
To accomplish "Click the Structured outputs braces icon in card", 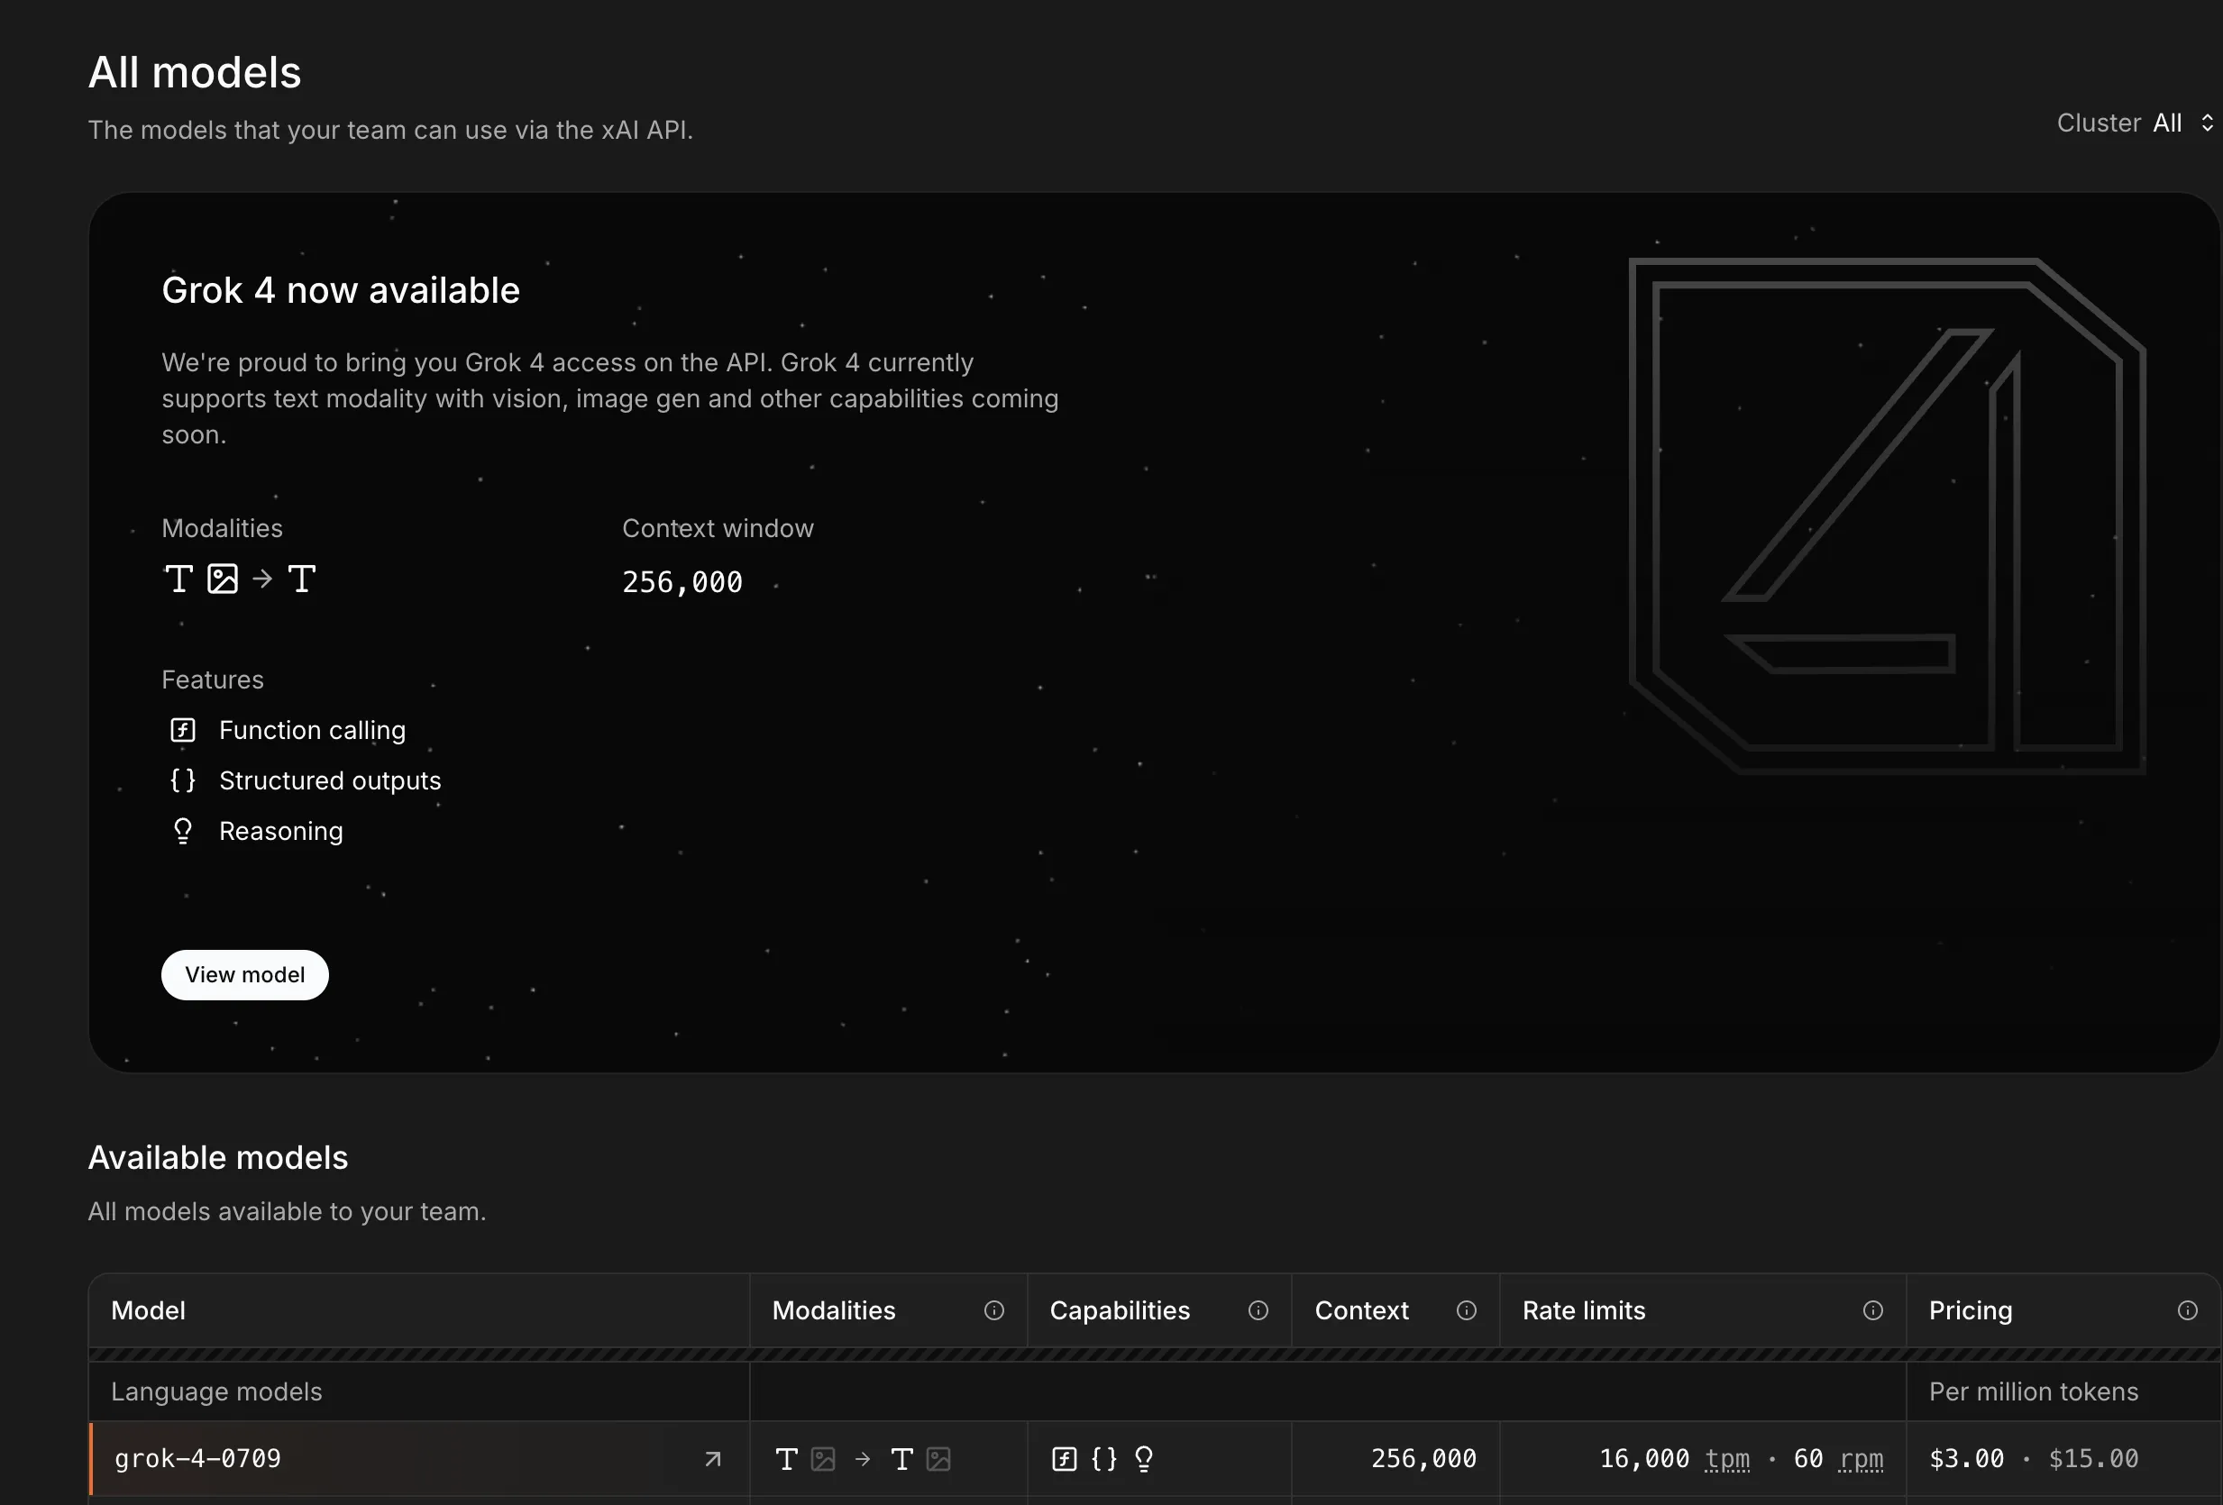I will [x=183, y=780].
